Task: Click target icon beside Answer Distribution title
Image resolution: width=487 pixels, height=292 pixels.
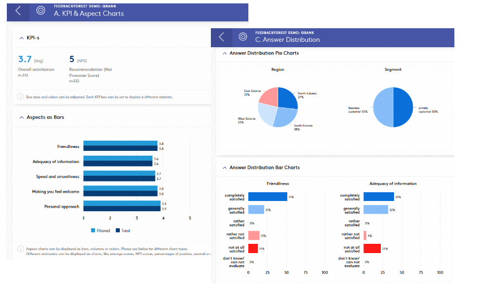Action: [243, 37]
